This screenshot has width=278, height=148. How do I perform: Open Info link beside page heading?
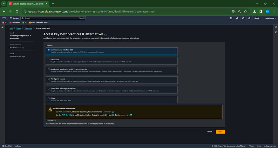[106, 35]
